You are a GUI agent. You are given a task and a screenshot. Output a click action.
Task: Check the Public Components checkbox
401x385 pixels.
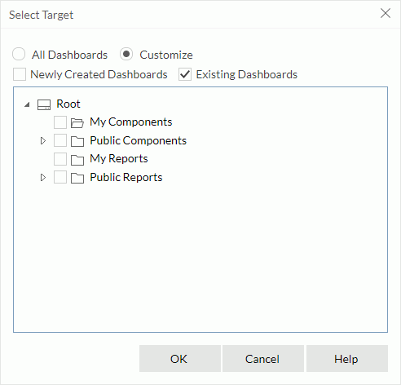[60, 140]
